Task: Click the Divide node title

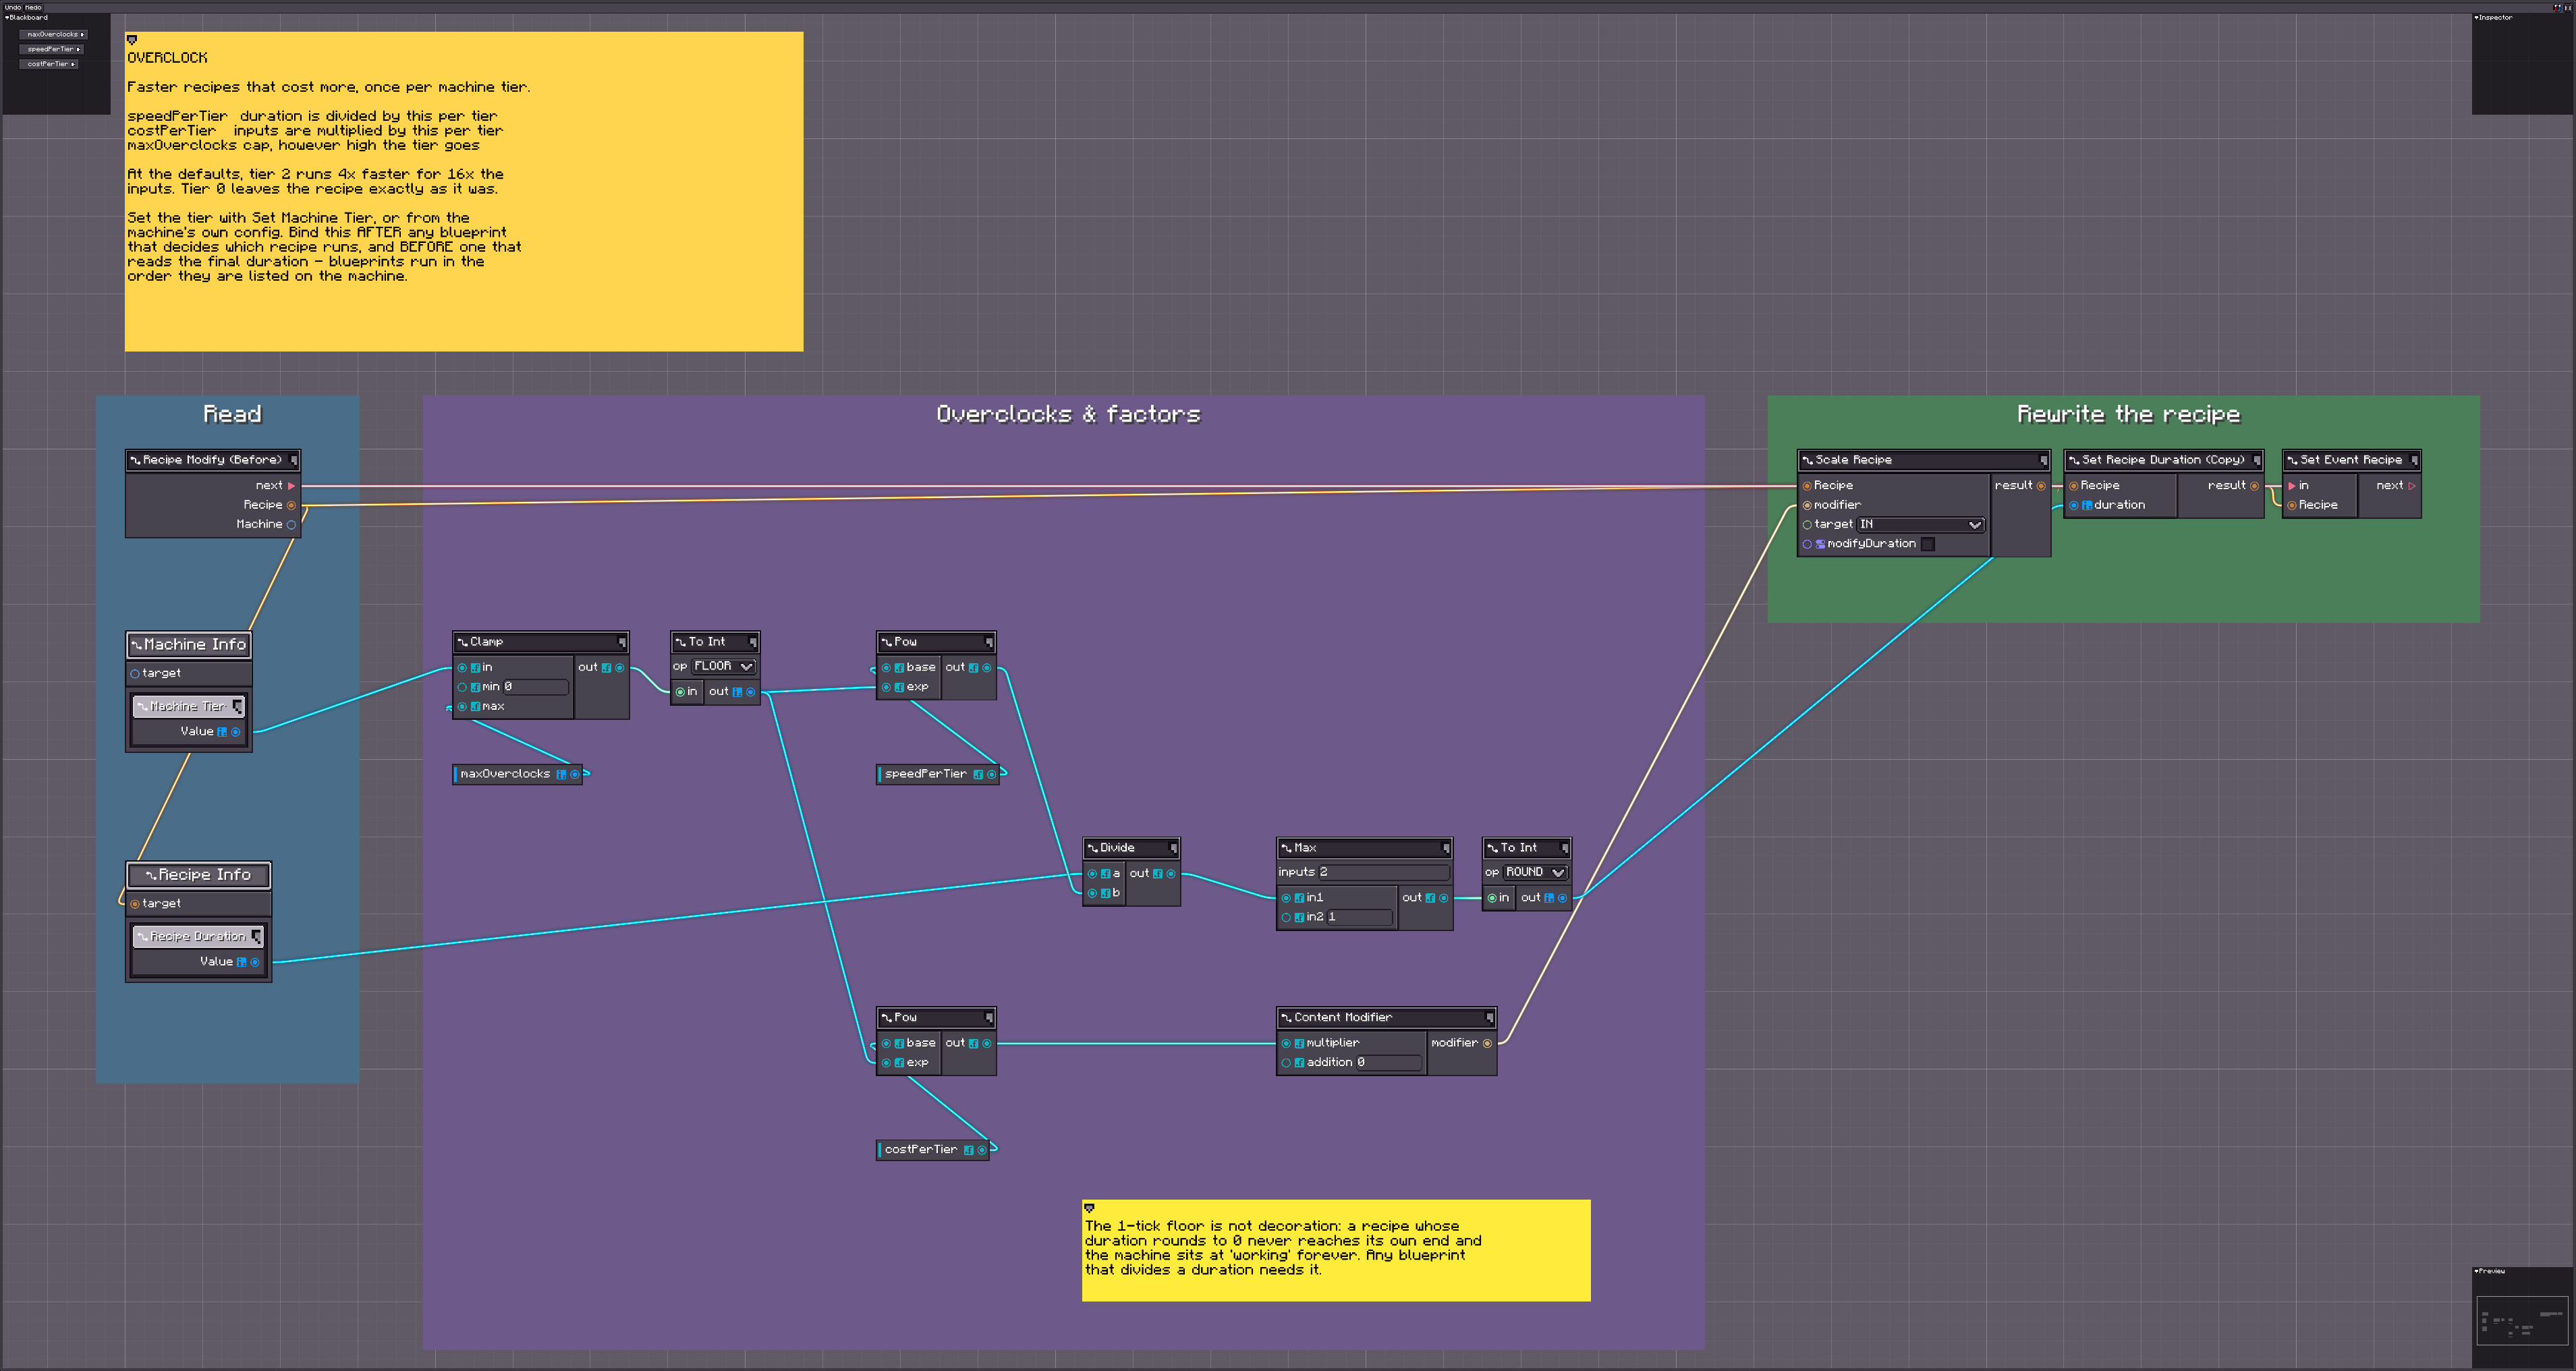Action: [1117, 848]
